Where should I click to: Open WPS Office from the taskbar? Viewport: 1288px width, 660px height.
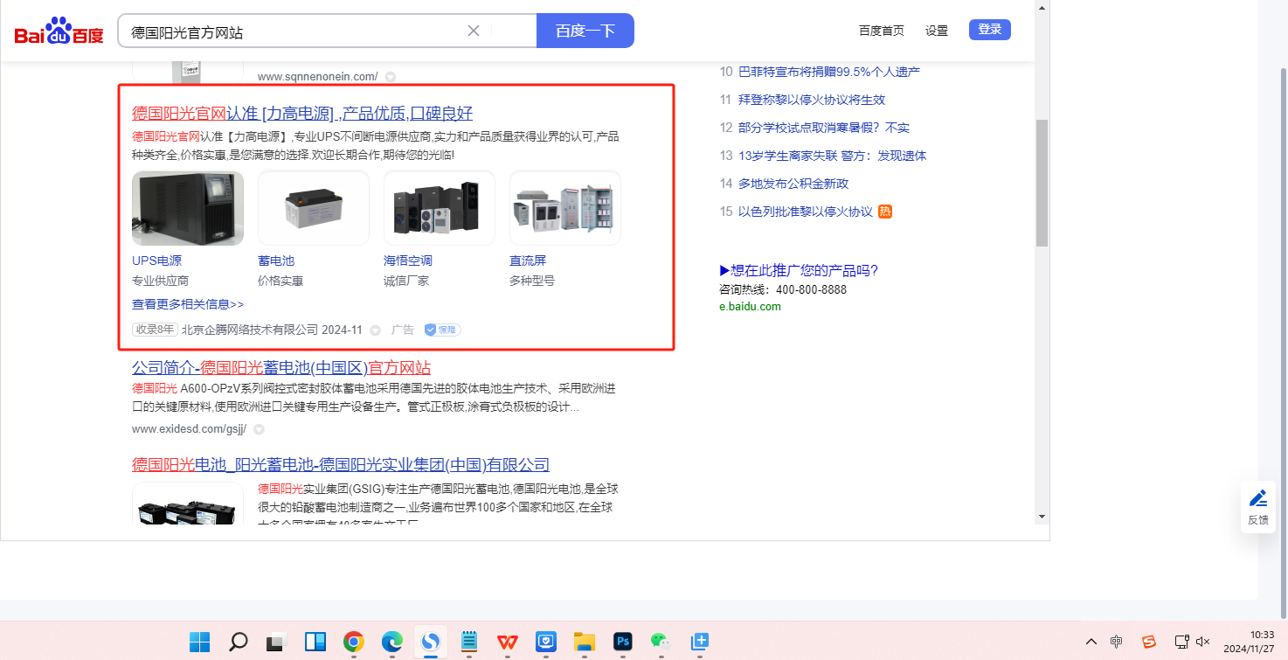tap(508, 642)
